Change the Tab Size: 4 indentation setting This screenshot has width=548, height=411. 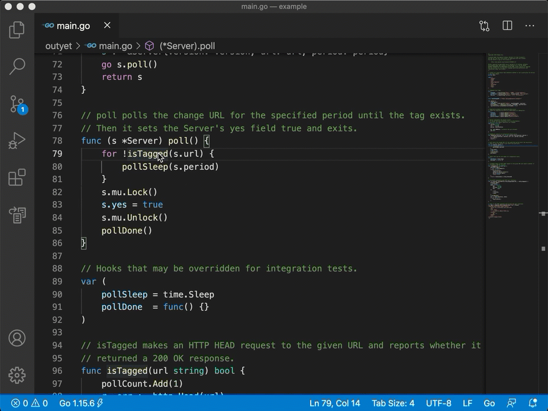coord(393,403)
